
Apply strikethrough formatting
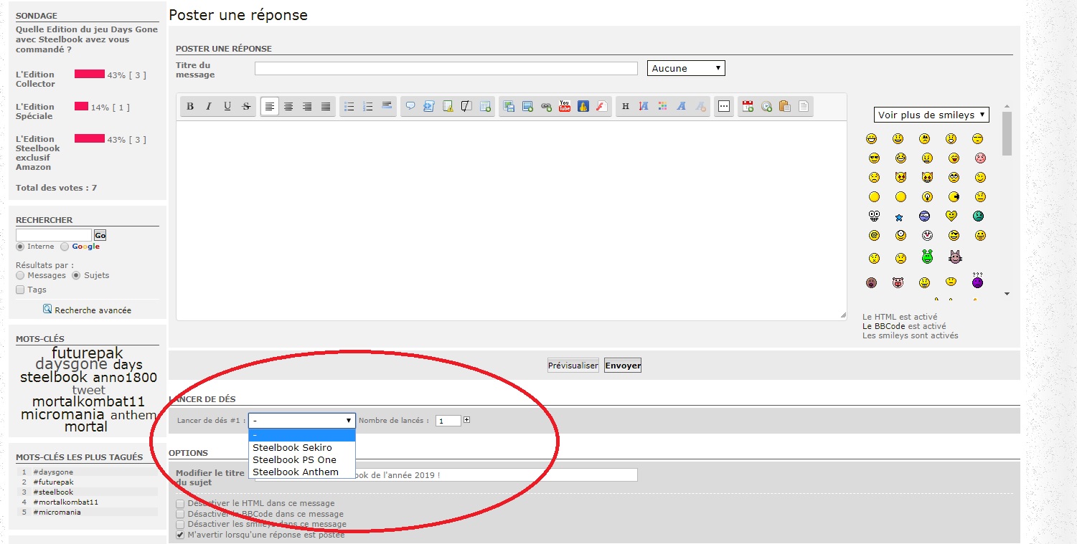click(x=246, y=106)
